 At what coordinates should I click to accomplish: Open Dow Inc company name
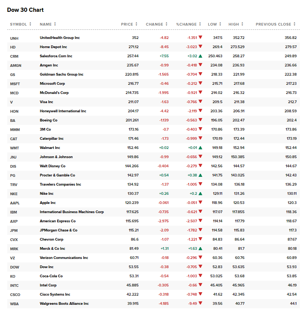(x=46, y=267)
